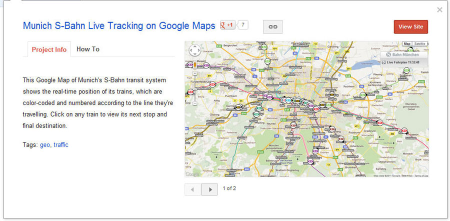This screenshot has width=450, height=221.
Task: Select the orange Street View pegman
Action: [195, 65]
